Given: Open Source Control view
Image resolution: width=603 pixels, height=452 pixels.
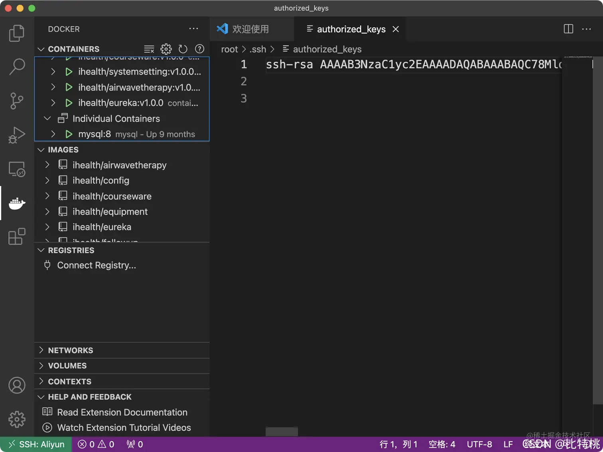Looking at the screenshot, I should pos(17,101).
